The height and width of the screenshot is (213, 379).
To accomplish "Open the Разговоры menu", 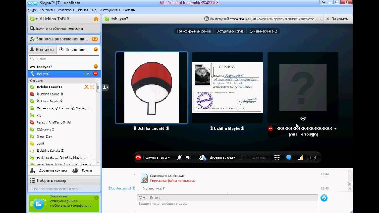I will (66, 10).
